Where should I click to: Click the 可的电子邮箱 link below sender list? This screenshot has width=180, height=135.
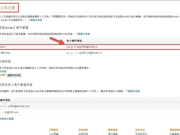pyautogui.click(x=7, y=119)
